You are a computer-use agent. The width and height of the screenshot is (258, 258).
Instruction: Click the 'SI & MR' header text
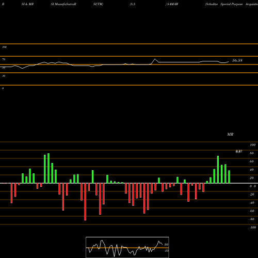[x=27, y=4]
